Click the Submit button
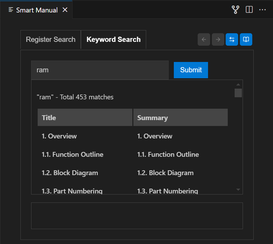 (x=191, y=70)
